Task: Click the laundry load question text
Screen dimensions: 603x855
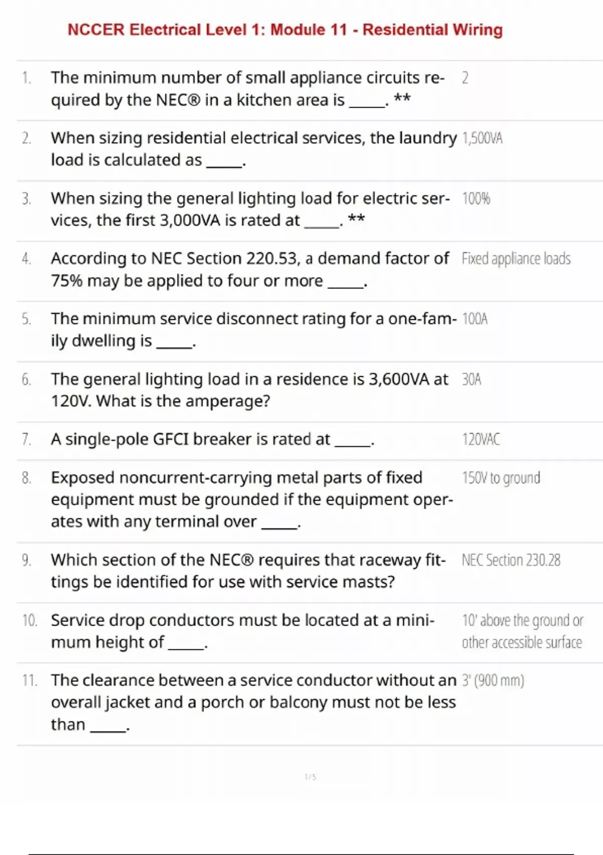Action: tap(253, 149)
